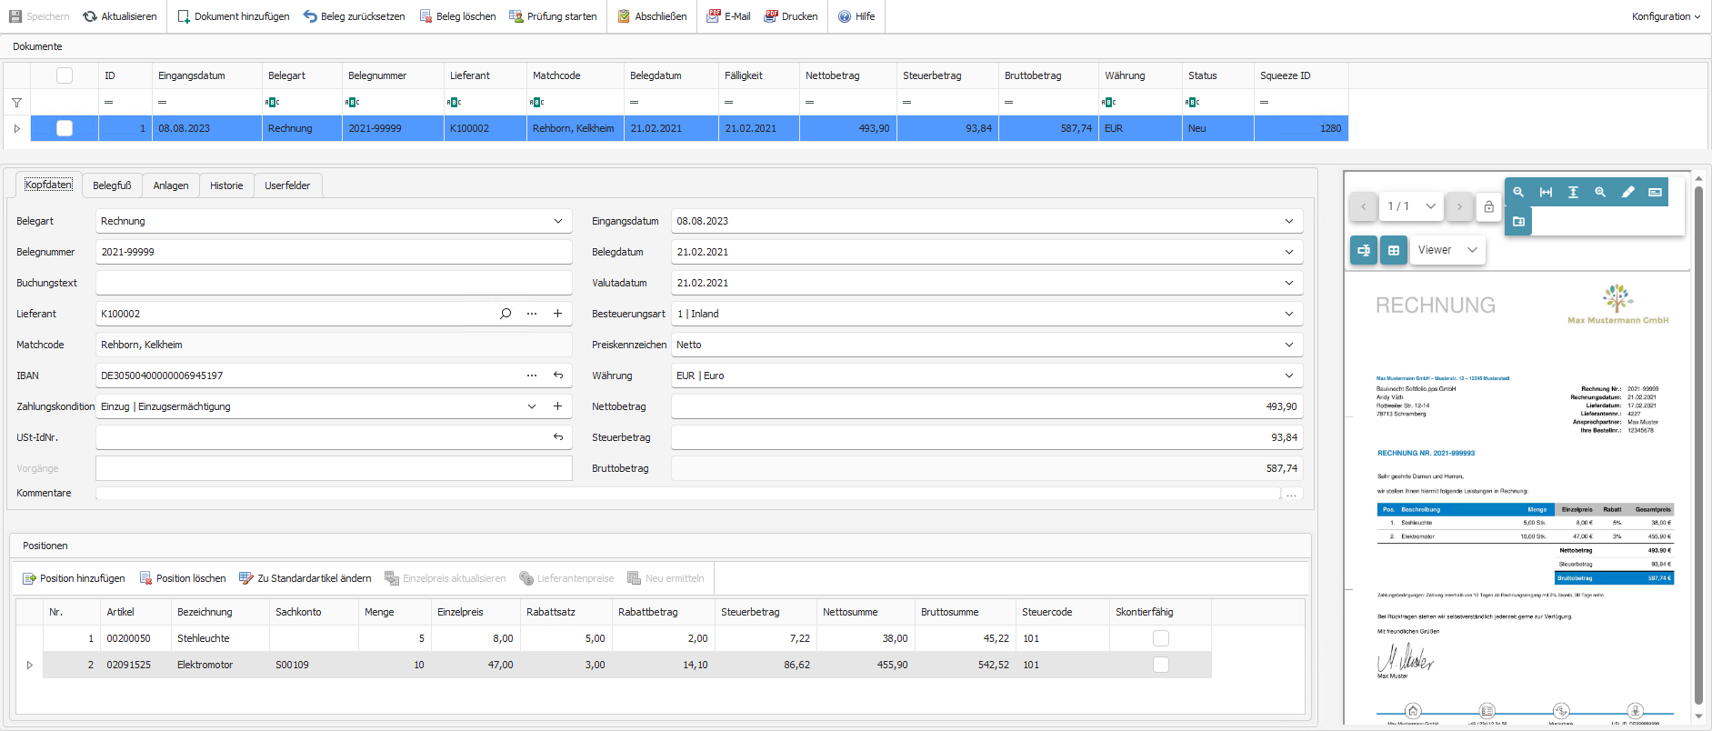Switch to the Belegfuß tab

112,185
